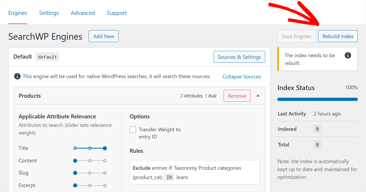This screenshot has height=192, width=366.
Task: Set the Slug slider to its middle point
Action: tap(90, 173)
